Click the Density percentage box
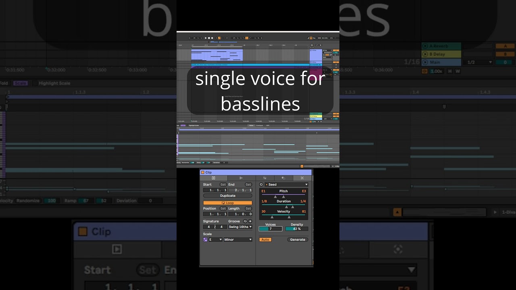The height and width of the screenshot is (290, 516). [297, 229]
